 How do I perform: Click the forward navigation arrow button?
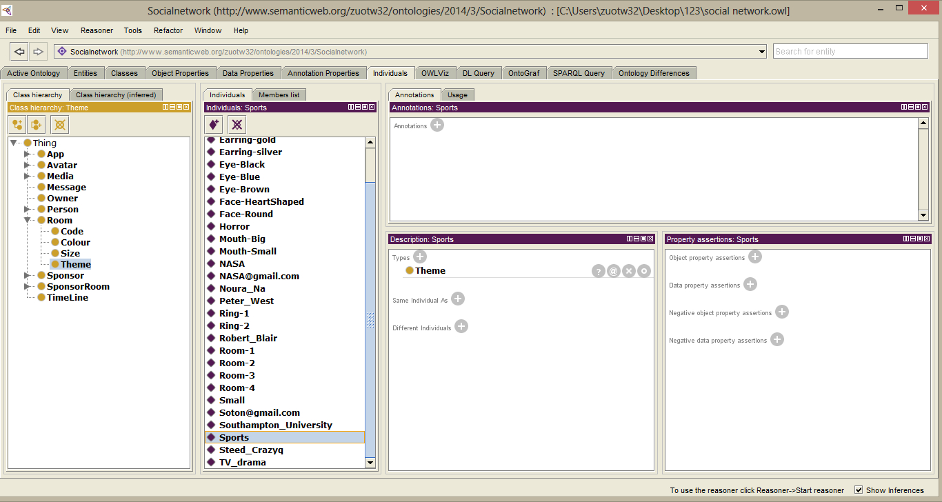pos(38,52)
